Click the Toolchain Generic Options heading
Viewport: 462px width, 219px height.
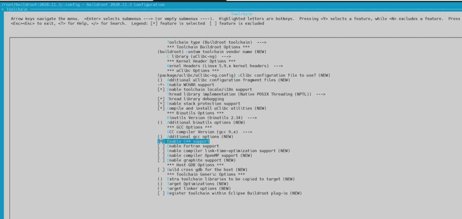(206, 174)
